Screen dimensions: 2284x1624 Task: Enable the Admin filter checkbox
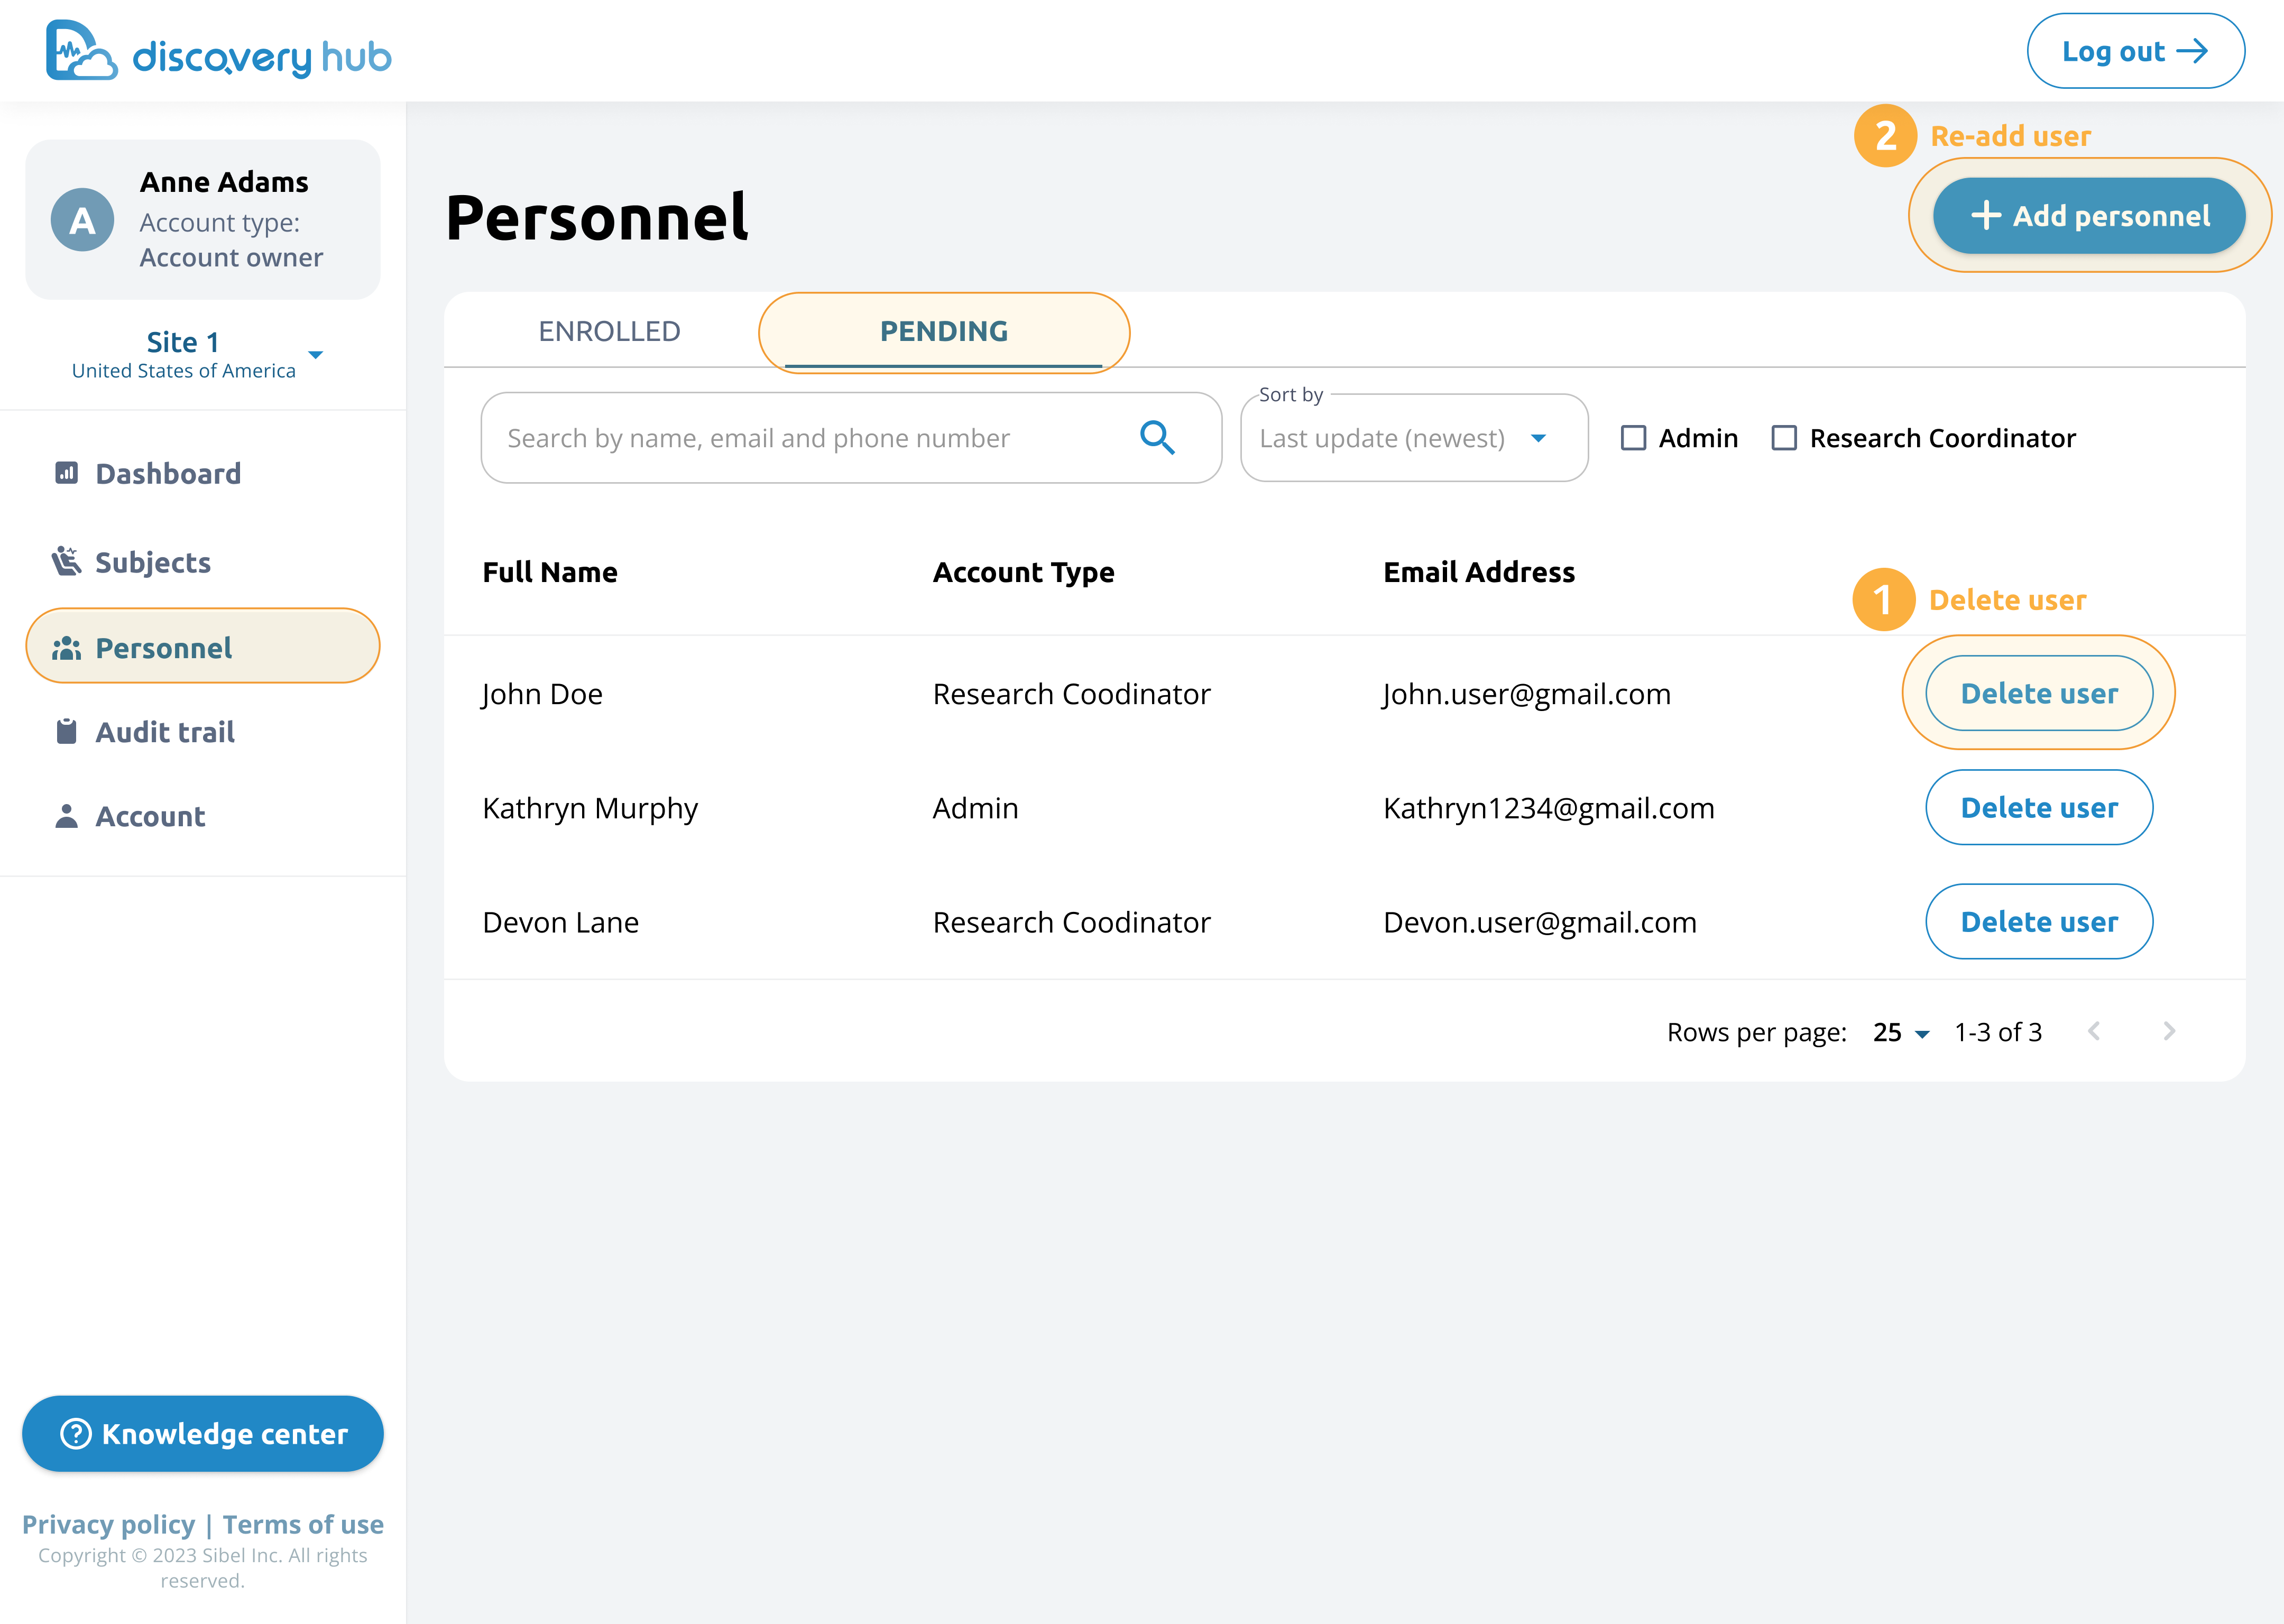click(1633, 438)
